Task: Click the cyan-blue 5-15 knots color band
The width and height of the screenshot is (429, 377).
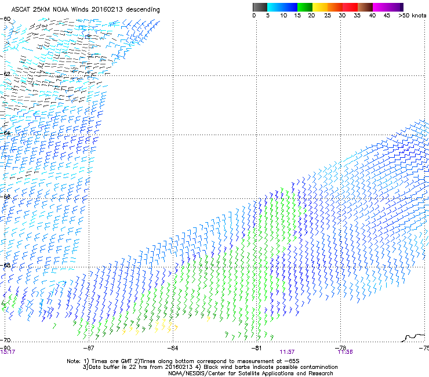Action: tap(282, 7)
